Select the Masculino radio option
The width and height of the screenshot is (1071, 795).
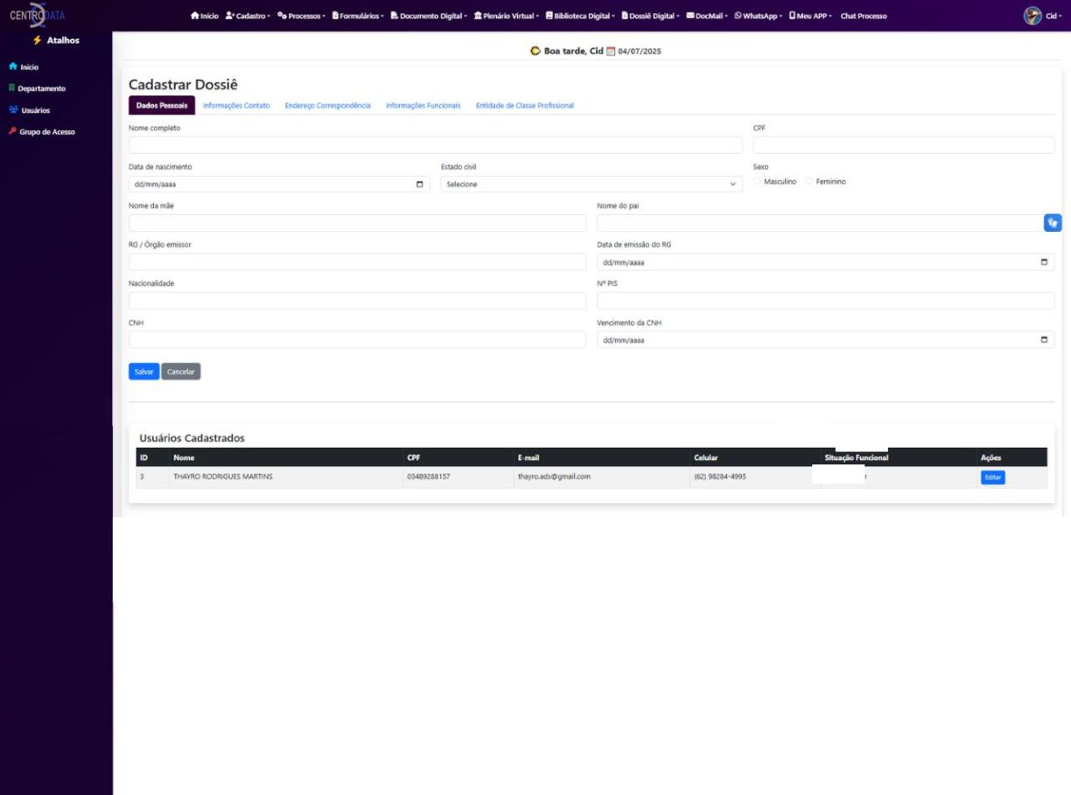click(x=757, y=181)
